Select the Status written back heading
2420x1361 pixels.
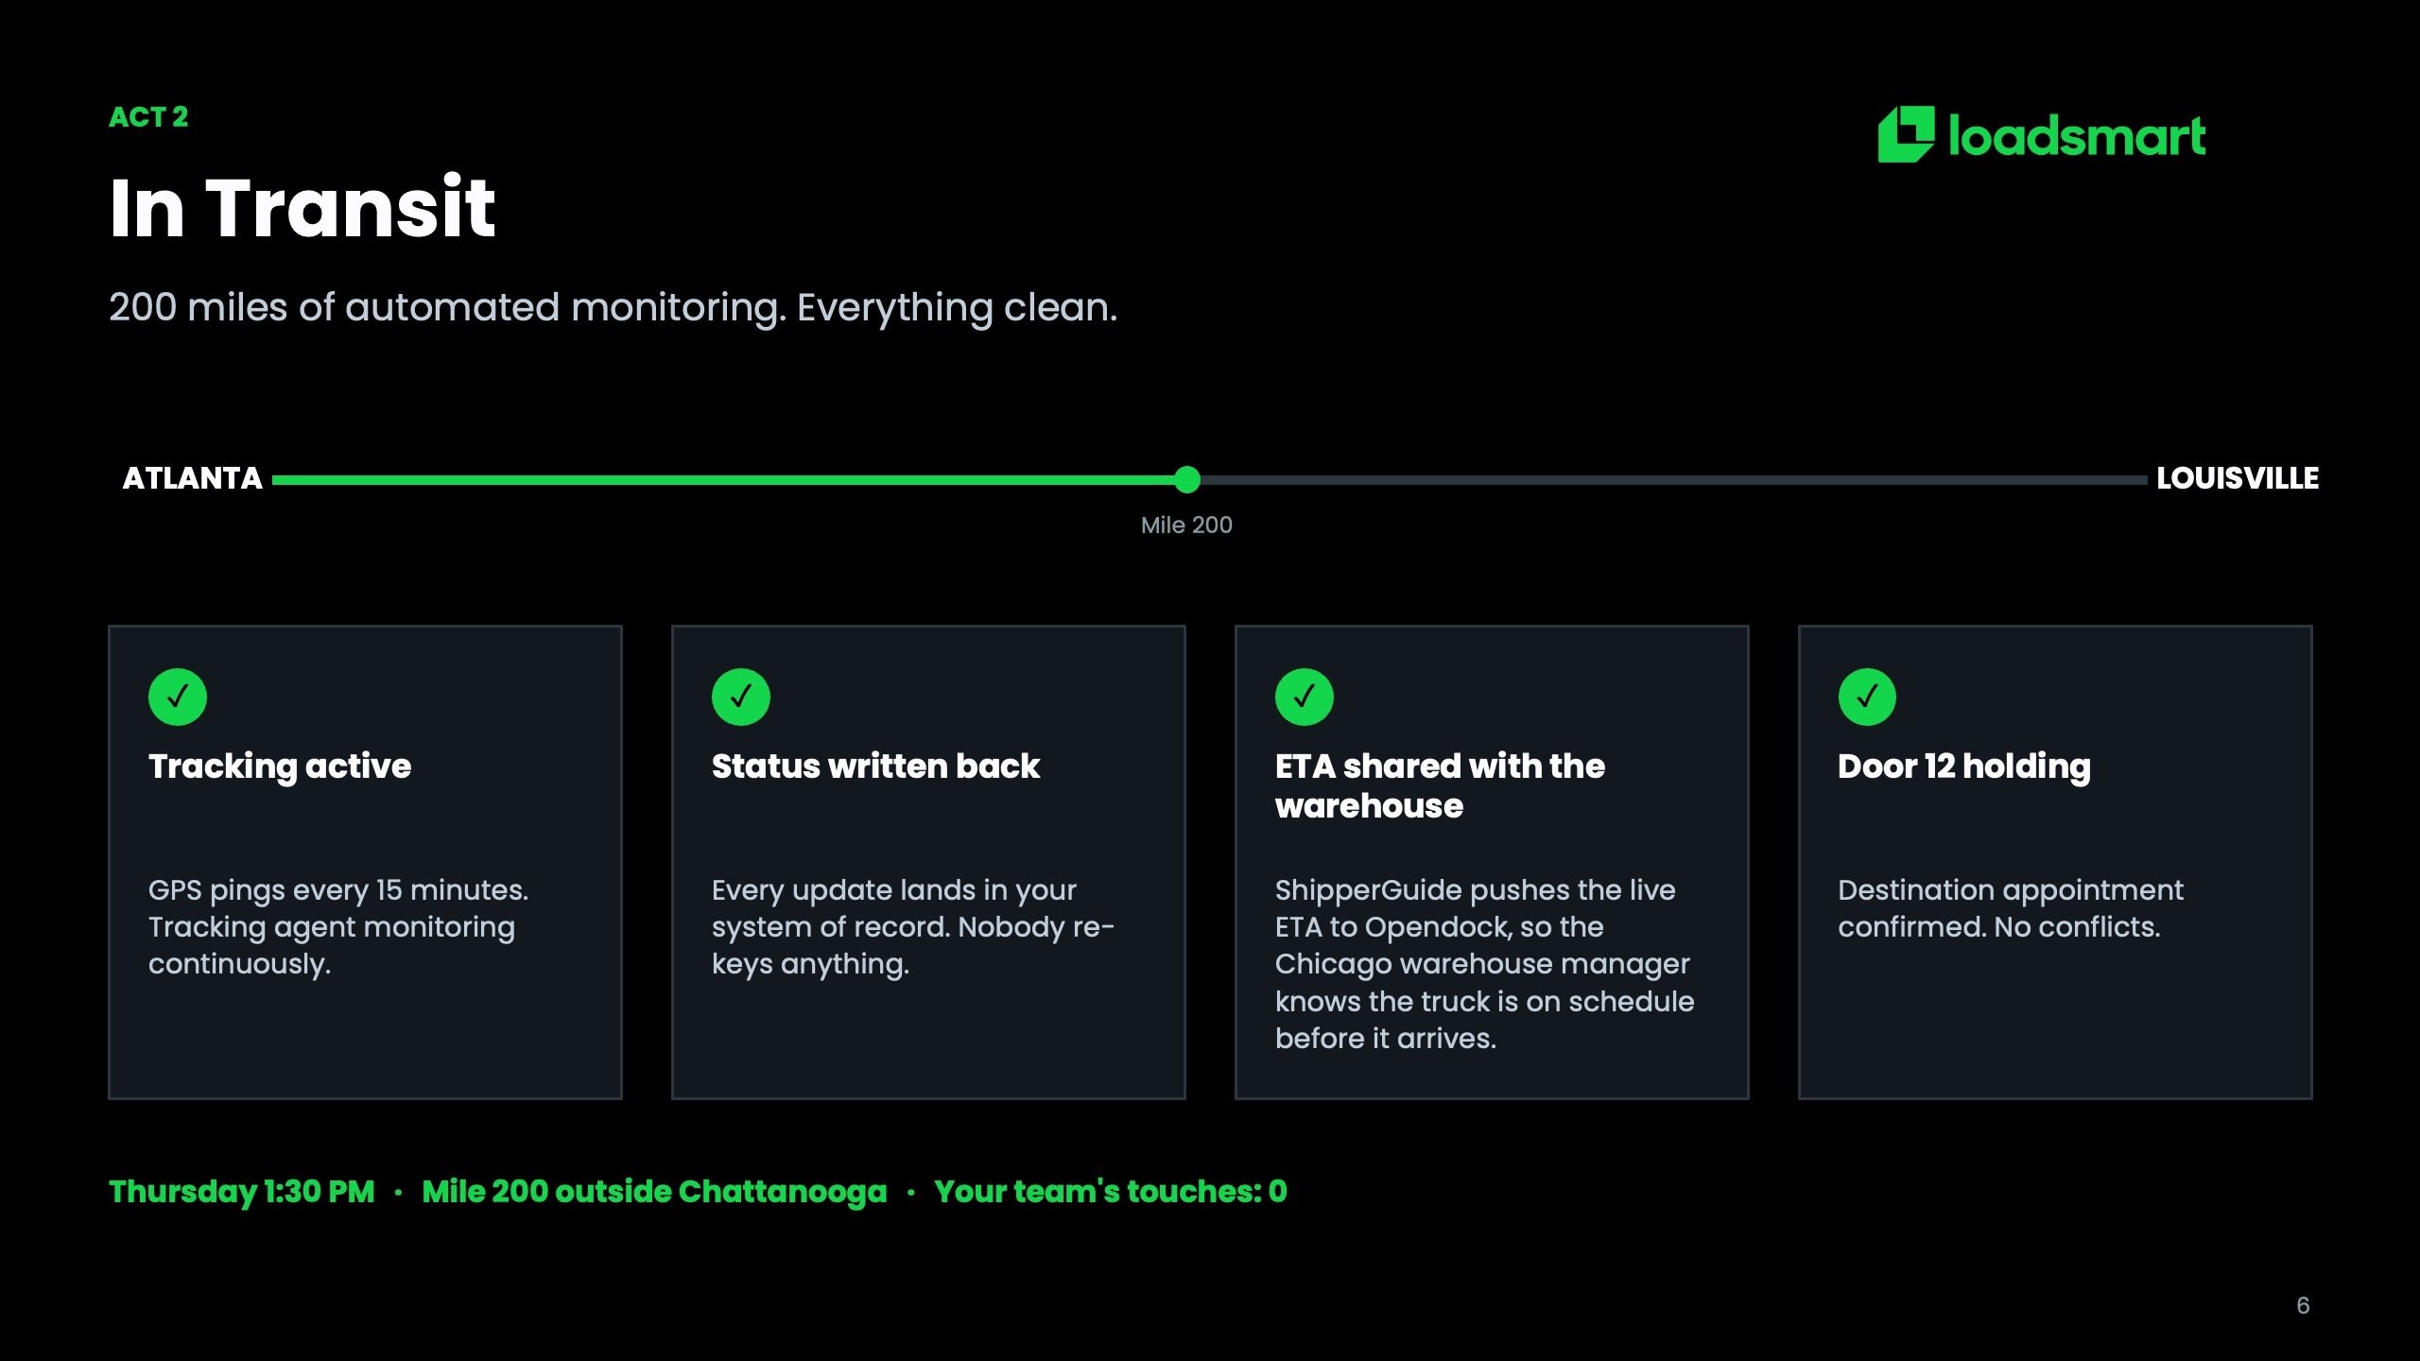tap(875, 767)
